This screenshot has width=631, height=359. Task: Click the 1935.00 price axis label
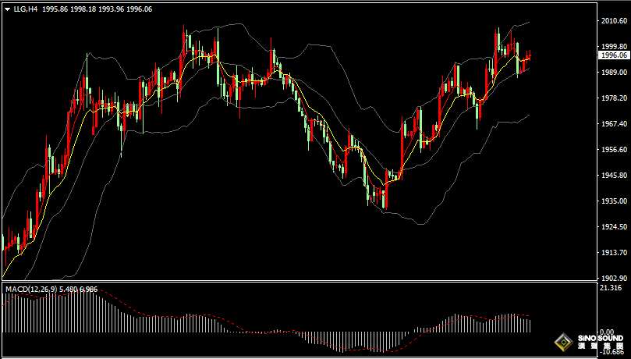point(612,201)
